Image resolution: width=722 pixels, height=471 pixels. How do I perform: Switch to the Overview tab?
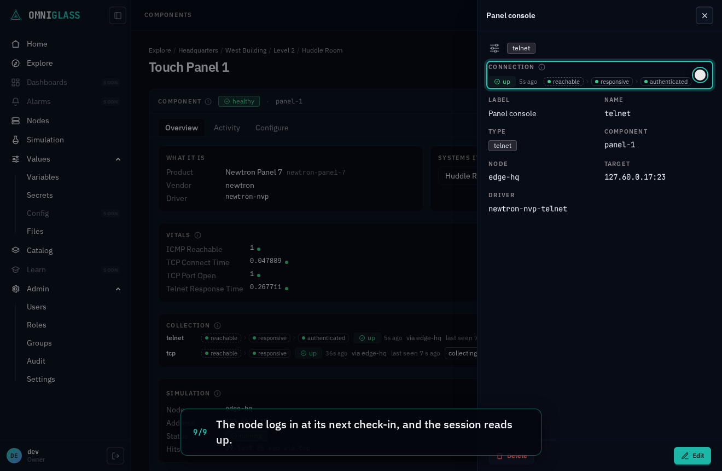182,128
